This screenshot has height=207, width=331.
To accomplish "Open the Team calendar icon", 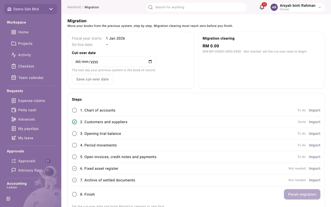I will coord(14,78).
